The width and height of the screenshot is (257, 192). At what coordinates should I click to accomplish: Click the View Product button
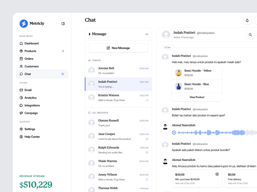pyautogui.click(x=197, y=97)
